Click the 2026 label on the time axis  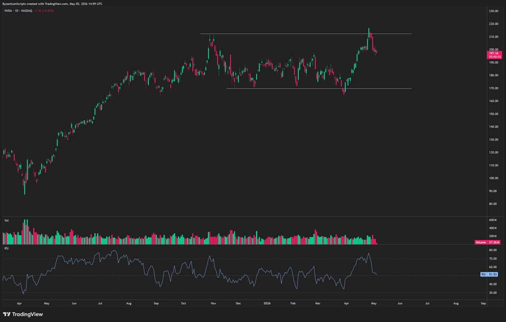[x=266, y=303]
